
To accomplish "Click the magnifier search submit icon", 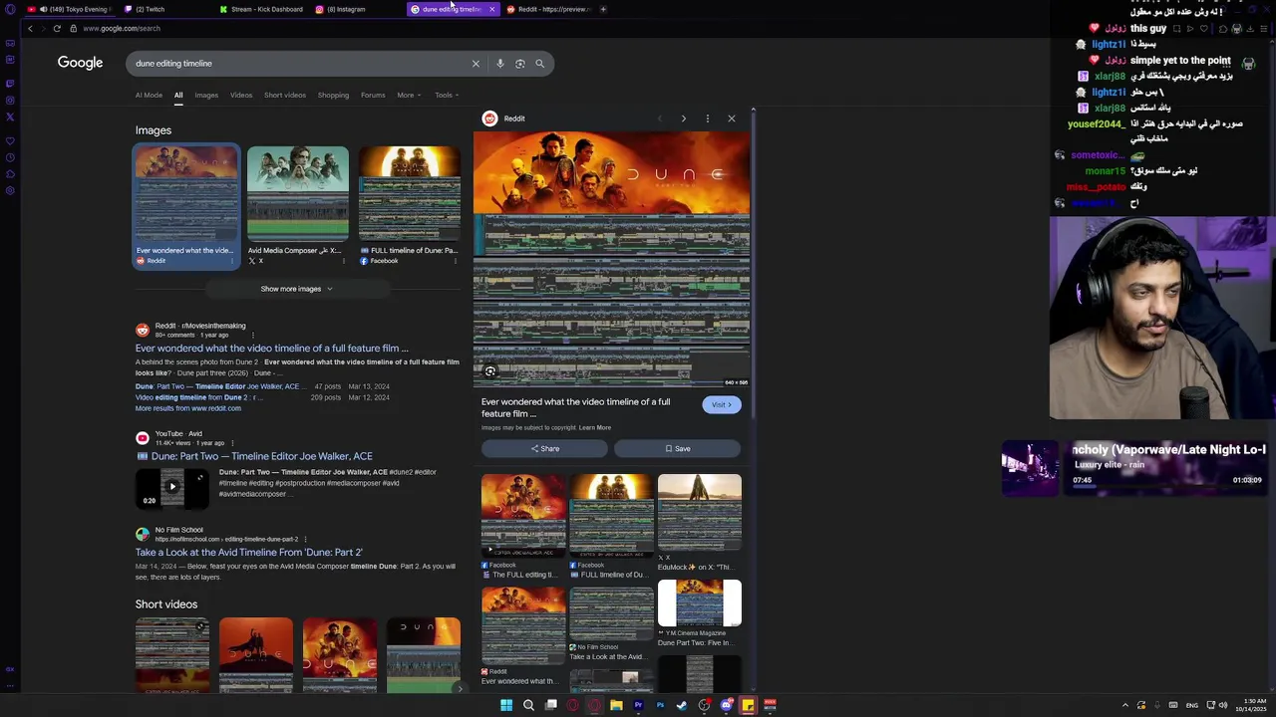I will [540, 64].
